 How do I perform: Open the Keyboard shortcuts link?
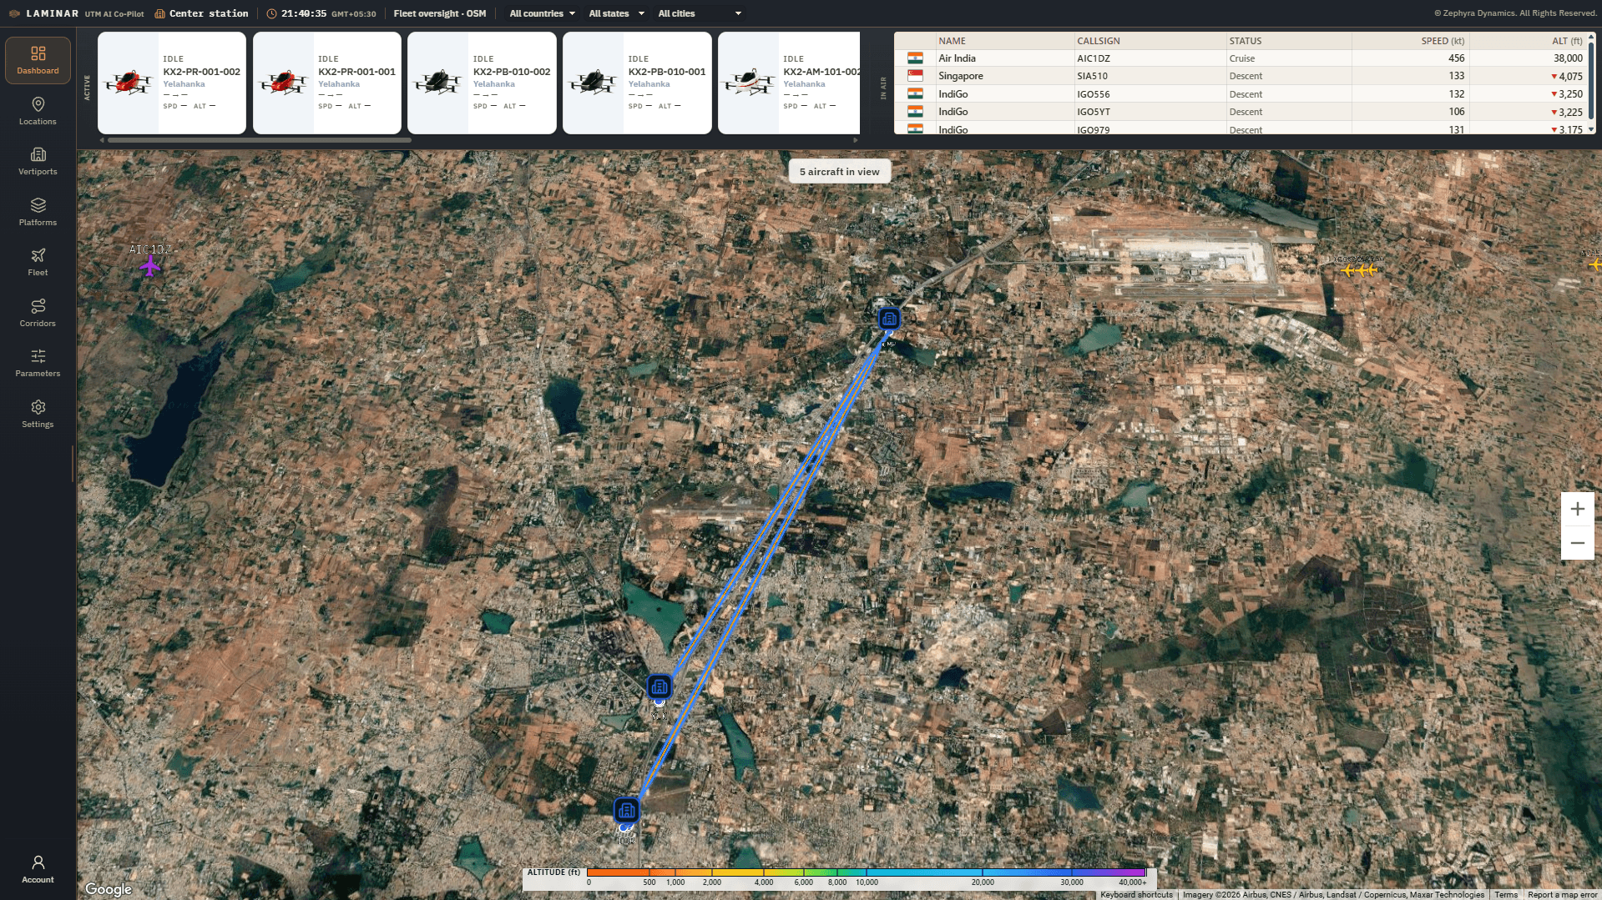click(x=1136, y=895)
